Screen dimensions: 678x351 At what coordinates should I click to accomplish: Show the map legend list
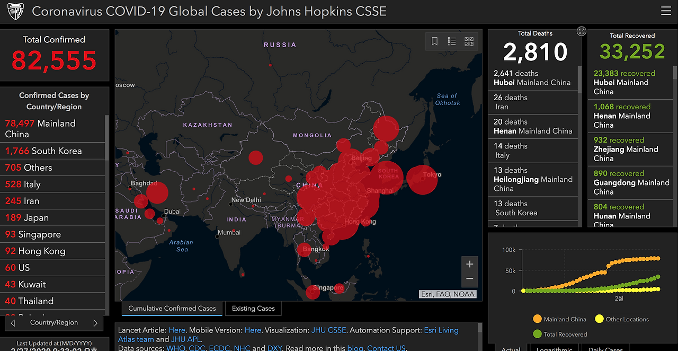coord(452,41)
